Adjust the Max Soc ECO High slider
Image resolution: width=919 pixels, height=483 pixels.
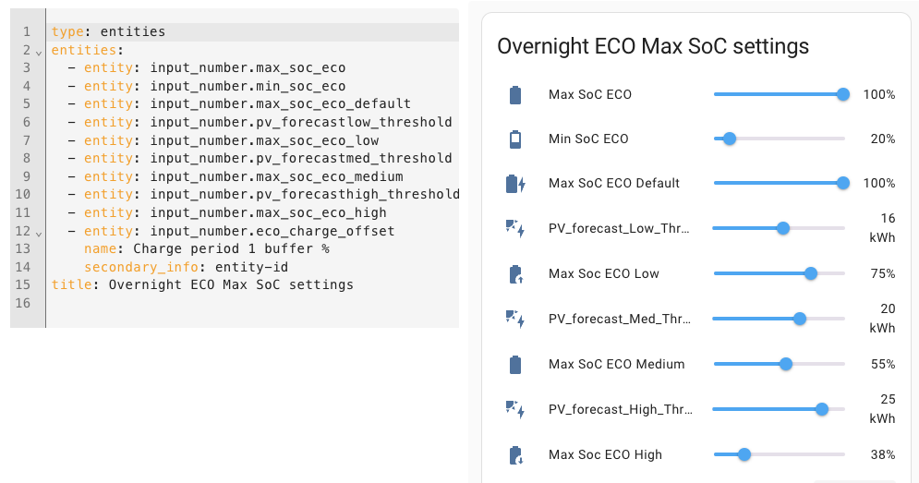(744, 454)
